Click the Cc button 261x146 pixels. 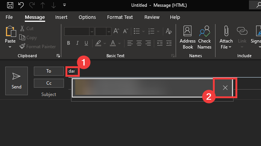[49, 83]
